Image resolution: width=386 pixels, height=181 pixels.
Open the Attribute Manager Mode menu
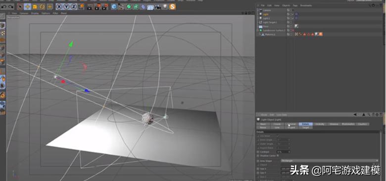[x=264, y=115]
